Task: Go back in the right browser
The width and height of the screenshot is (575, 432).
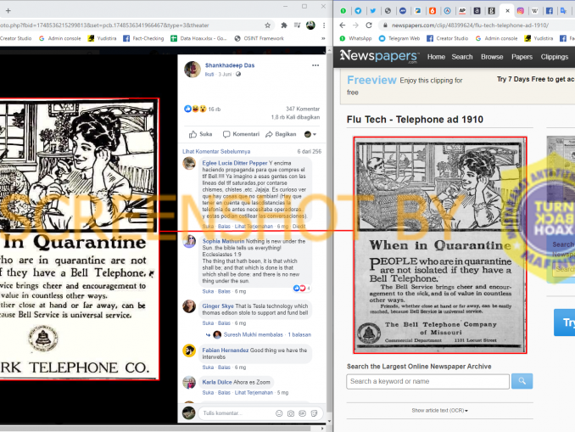Action: tap(343, 25)
